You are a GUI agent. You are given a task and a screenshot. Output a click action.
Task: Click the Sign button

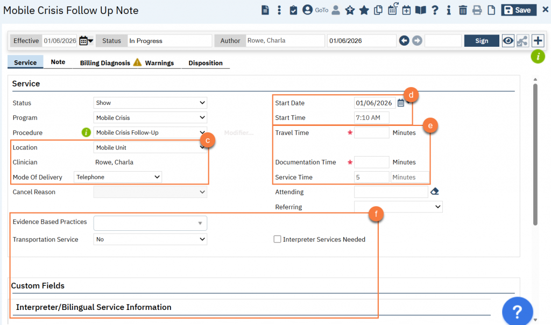tap(482, 41)
